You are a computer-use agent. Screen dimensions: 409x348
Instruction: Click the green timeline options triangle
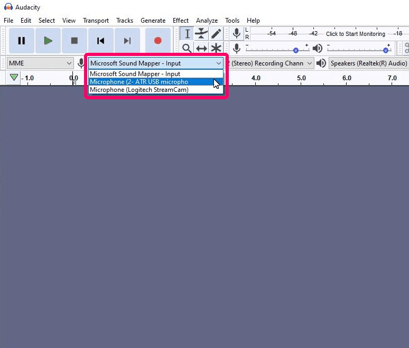tap(14, 78)
